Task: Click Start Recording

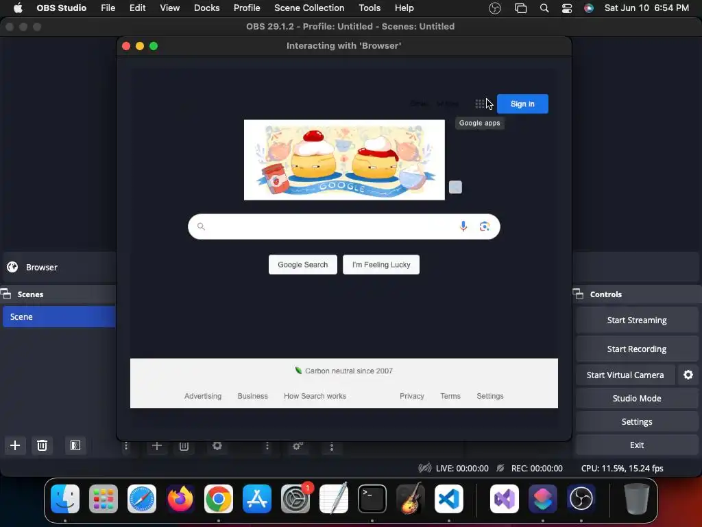Action: coord(637,349)
